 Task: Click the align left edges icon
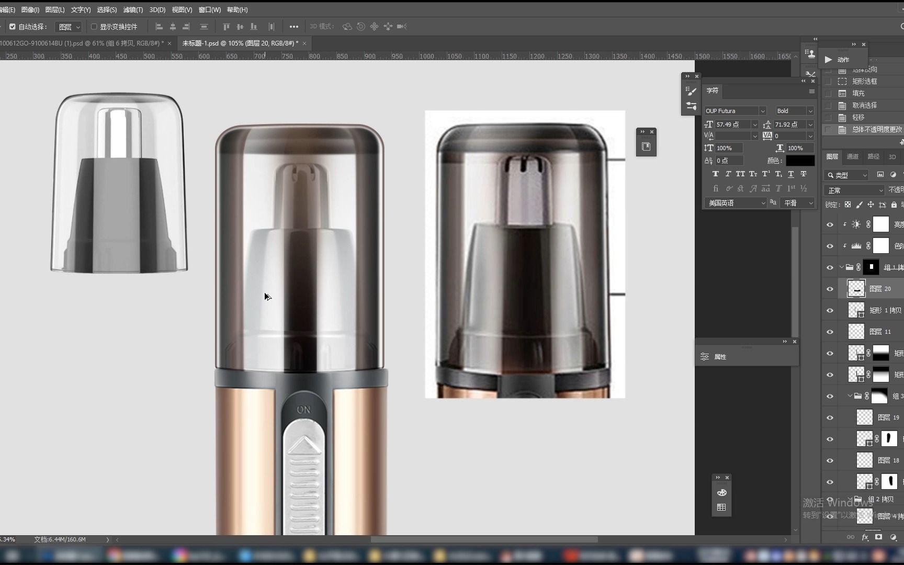[159, 27]
